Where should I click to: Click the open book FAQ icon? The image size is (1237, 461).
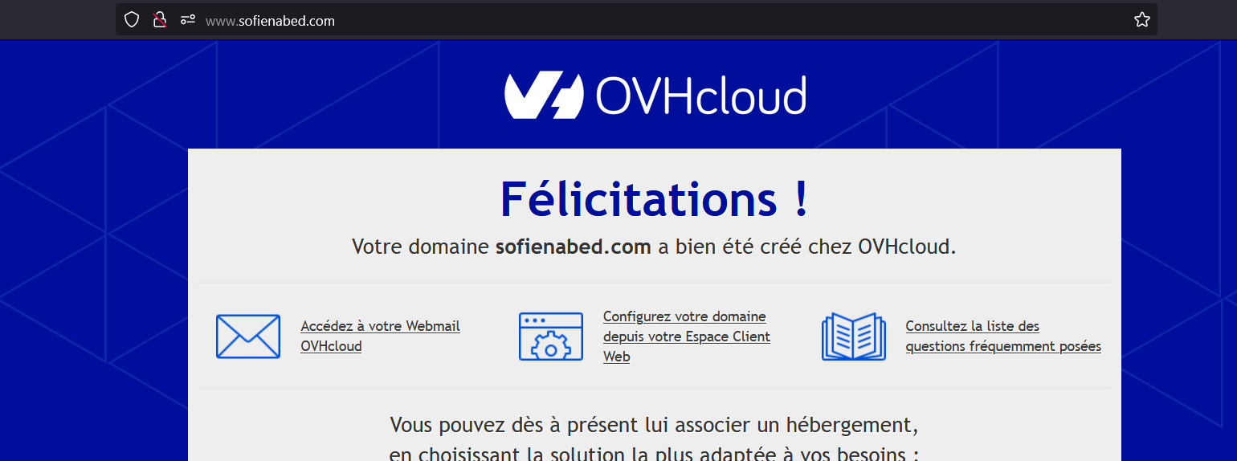[853, 337]
